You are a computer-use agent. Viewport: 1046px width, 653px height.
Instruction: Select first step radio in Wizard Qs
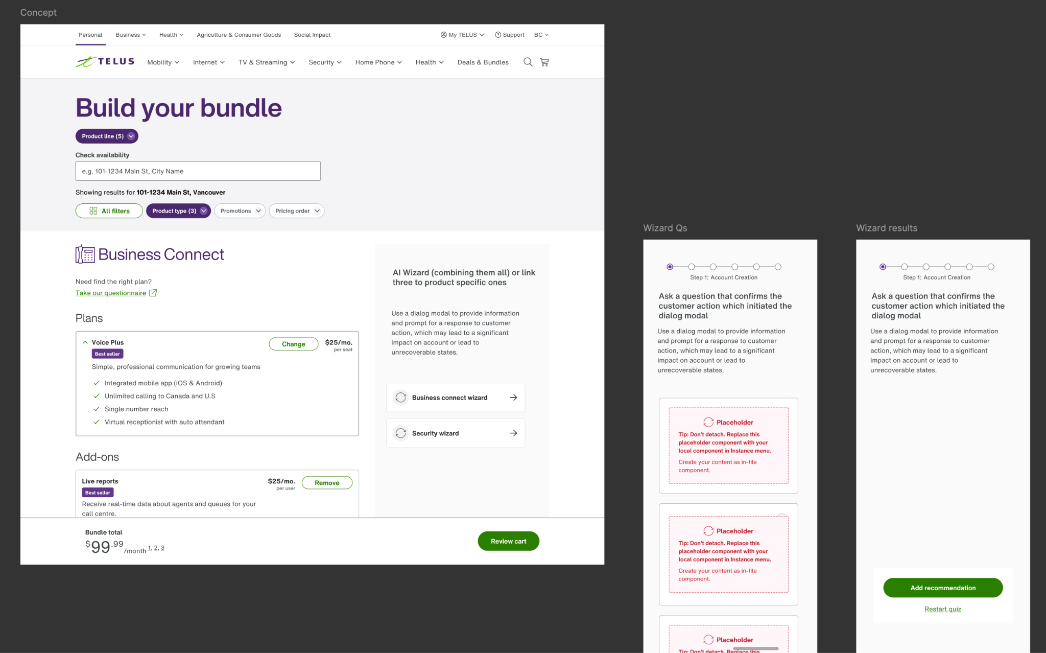point(670,267)
